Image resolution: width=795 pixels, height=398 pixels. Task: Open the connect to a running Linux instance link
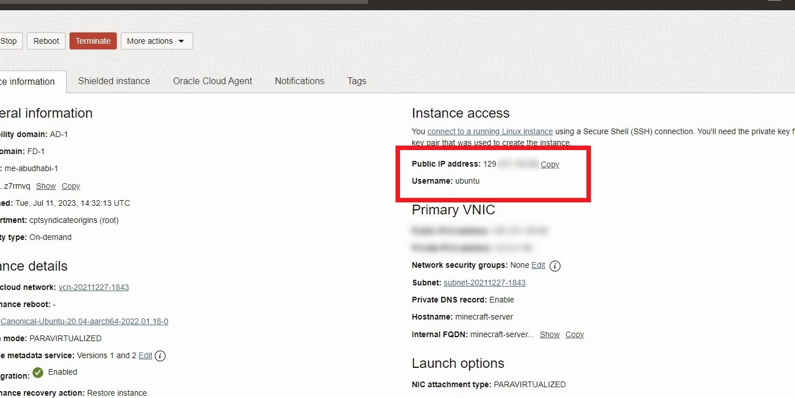[490, 131]
